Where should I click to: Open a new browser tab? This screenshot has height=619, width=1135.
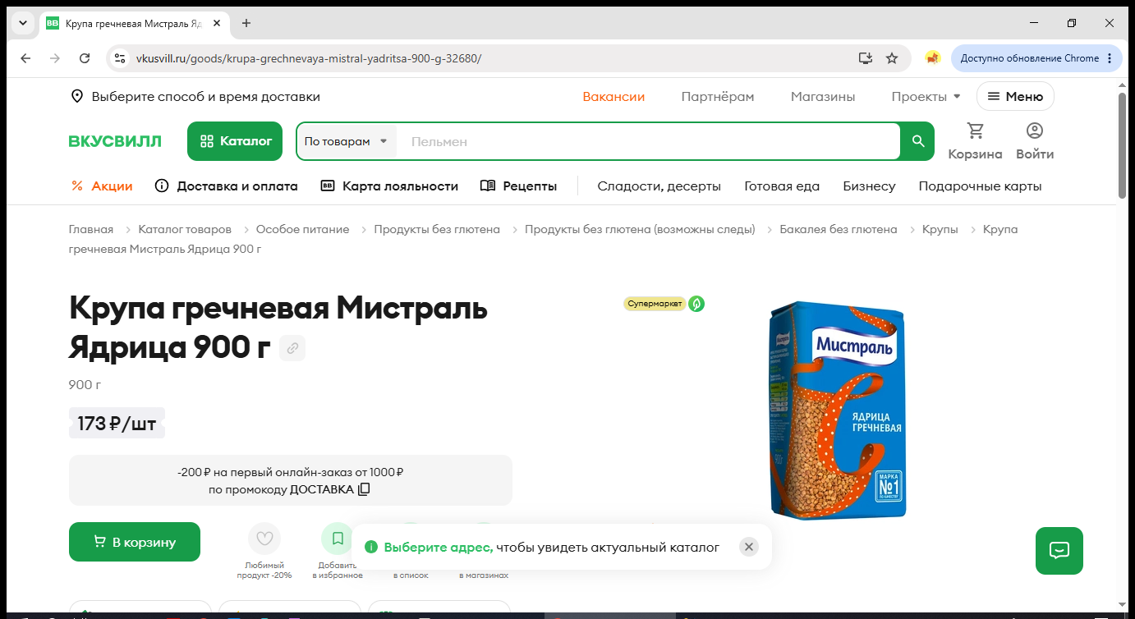(246, 23)
